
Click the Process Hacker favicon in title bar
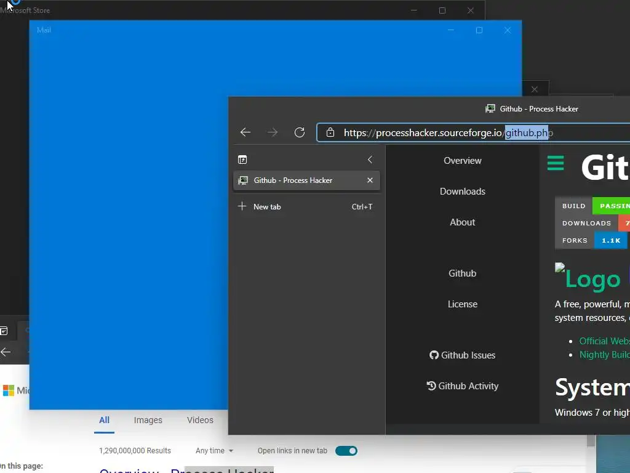[x=490, y=108]
